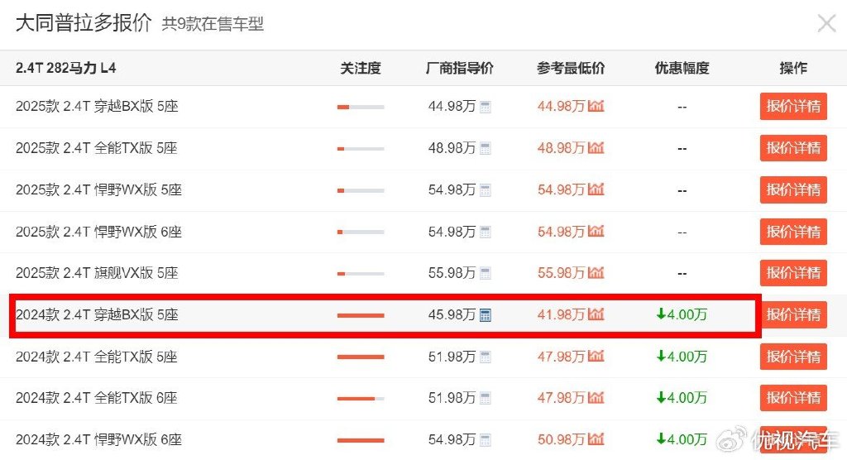Image resolution: width=847 pixels, height=460 pixels.
Task: Click the 关注度 column header
Action: [361, 68]
